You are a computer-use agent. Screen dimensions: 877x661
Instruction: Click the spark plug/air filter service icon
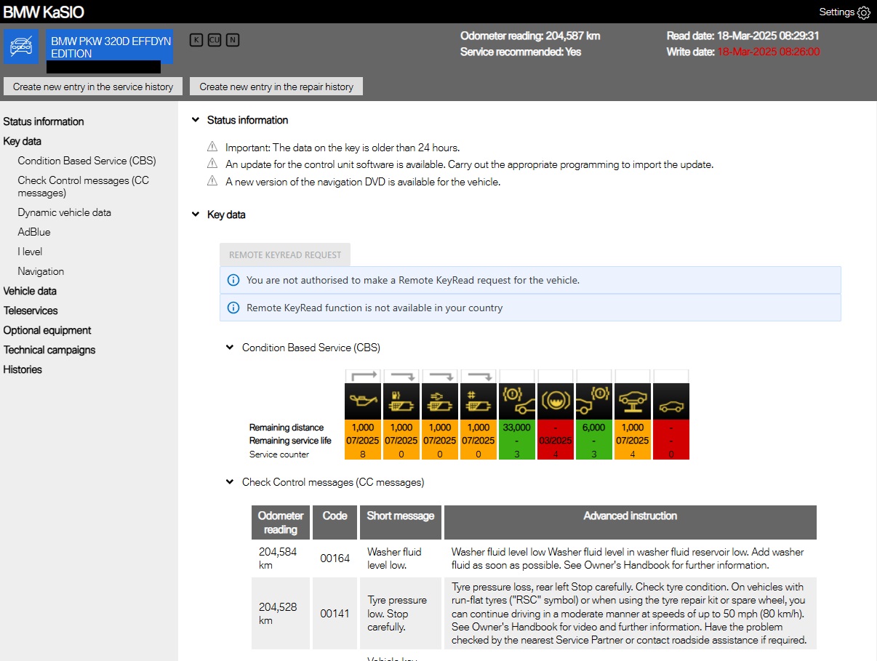pyautogui.click(x=440, y=401)
